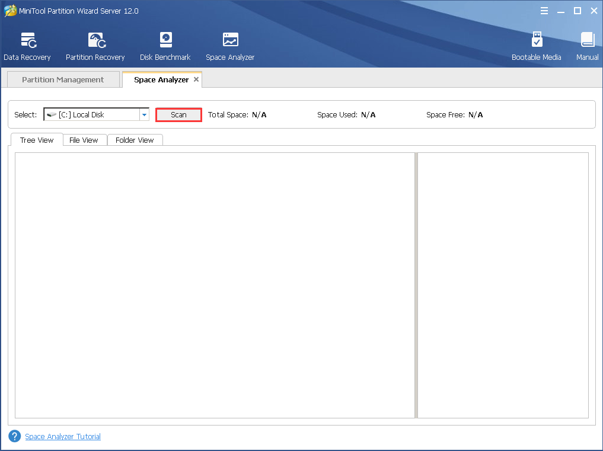Maximize the MiniTool window

pyautogui.click(x=578, y=11)
